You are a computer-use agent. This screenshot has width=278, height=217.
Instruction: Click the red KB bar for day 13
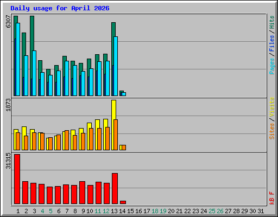tap(115, 188)
